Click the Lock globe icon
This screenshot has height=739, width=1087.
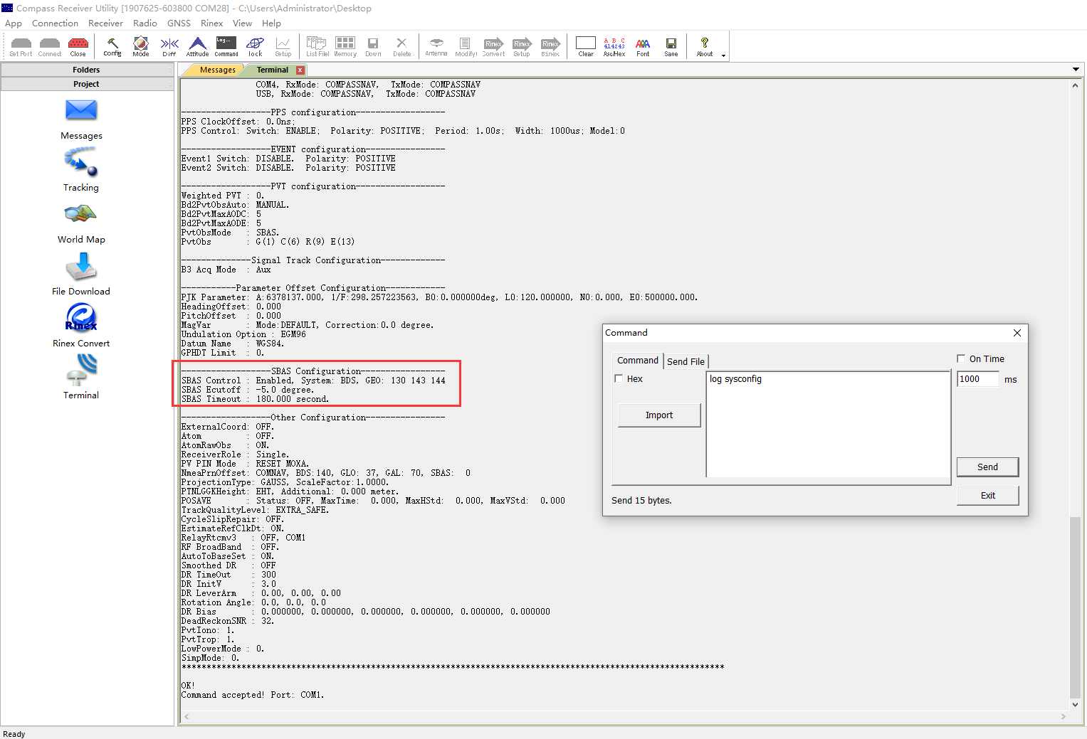255,47
